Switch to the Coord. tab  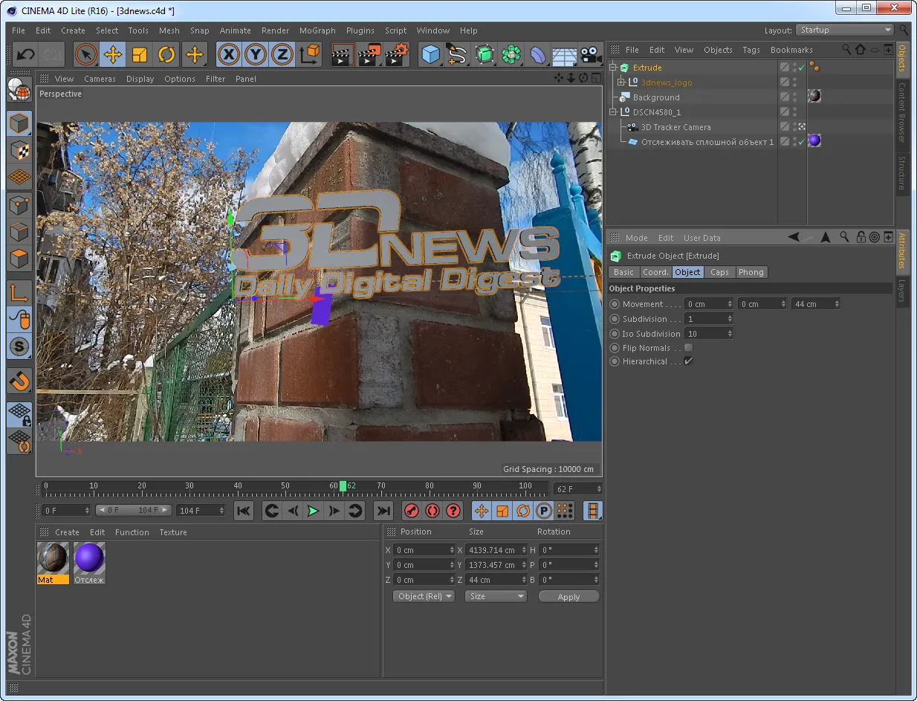pos(655,272)
